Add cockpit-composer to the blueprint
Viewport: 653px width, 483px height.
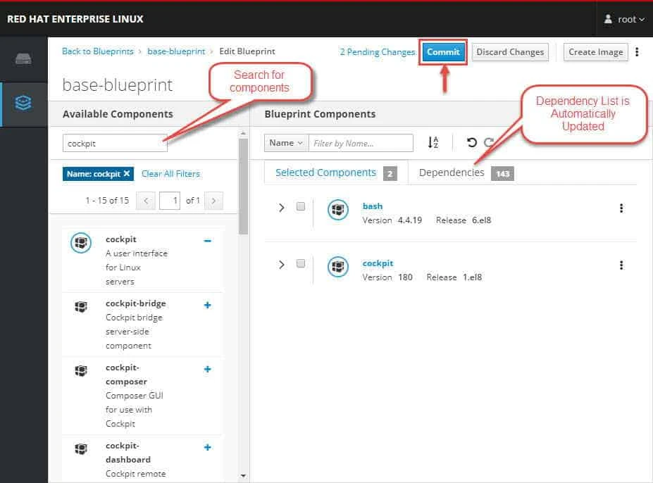(x=206, y=368)
